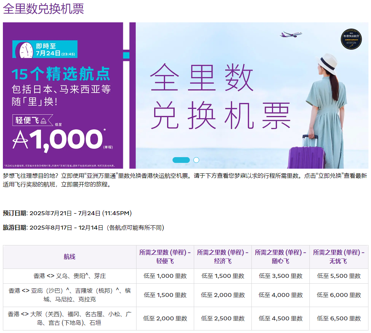Click 低至 1,500 里数 in the 义乌 row

click(223, 276)
